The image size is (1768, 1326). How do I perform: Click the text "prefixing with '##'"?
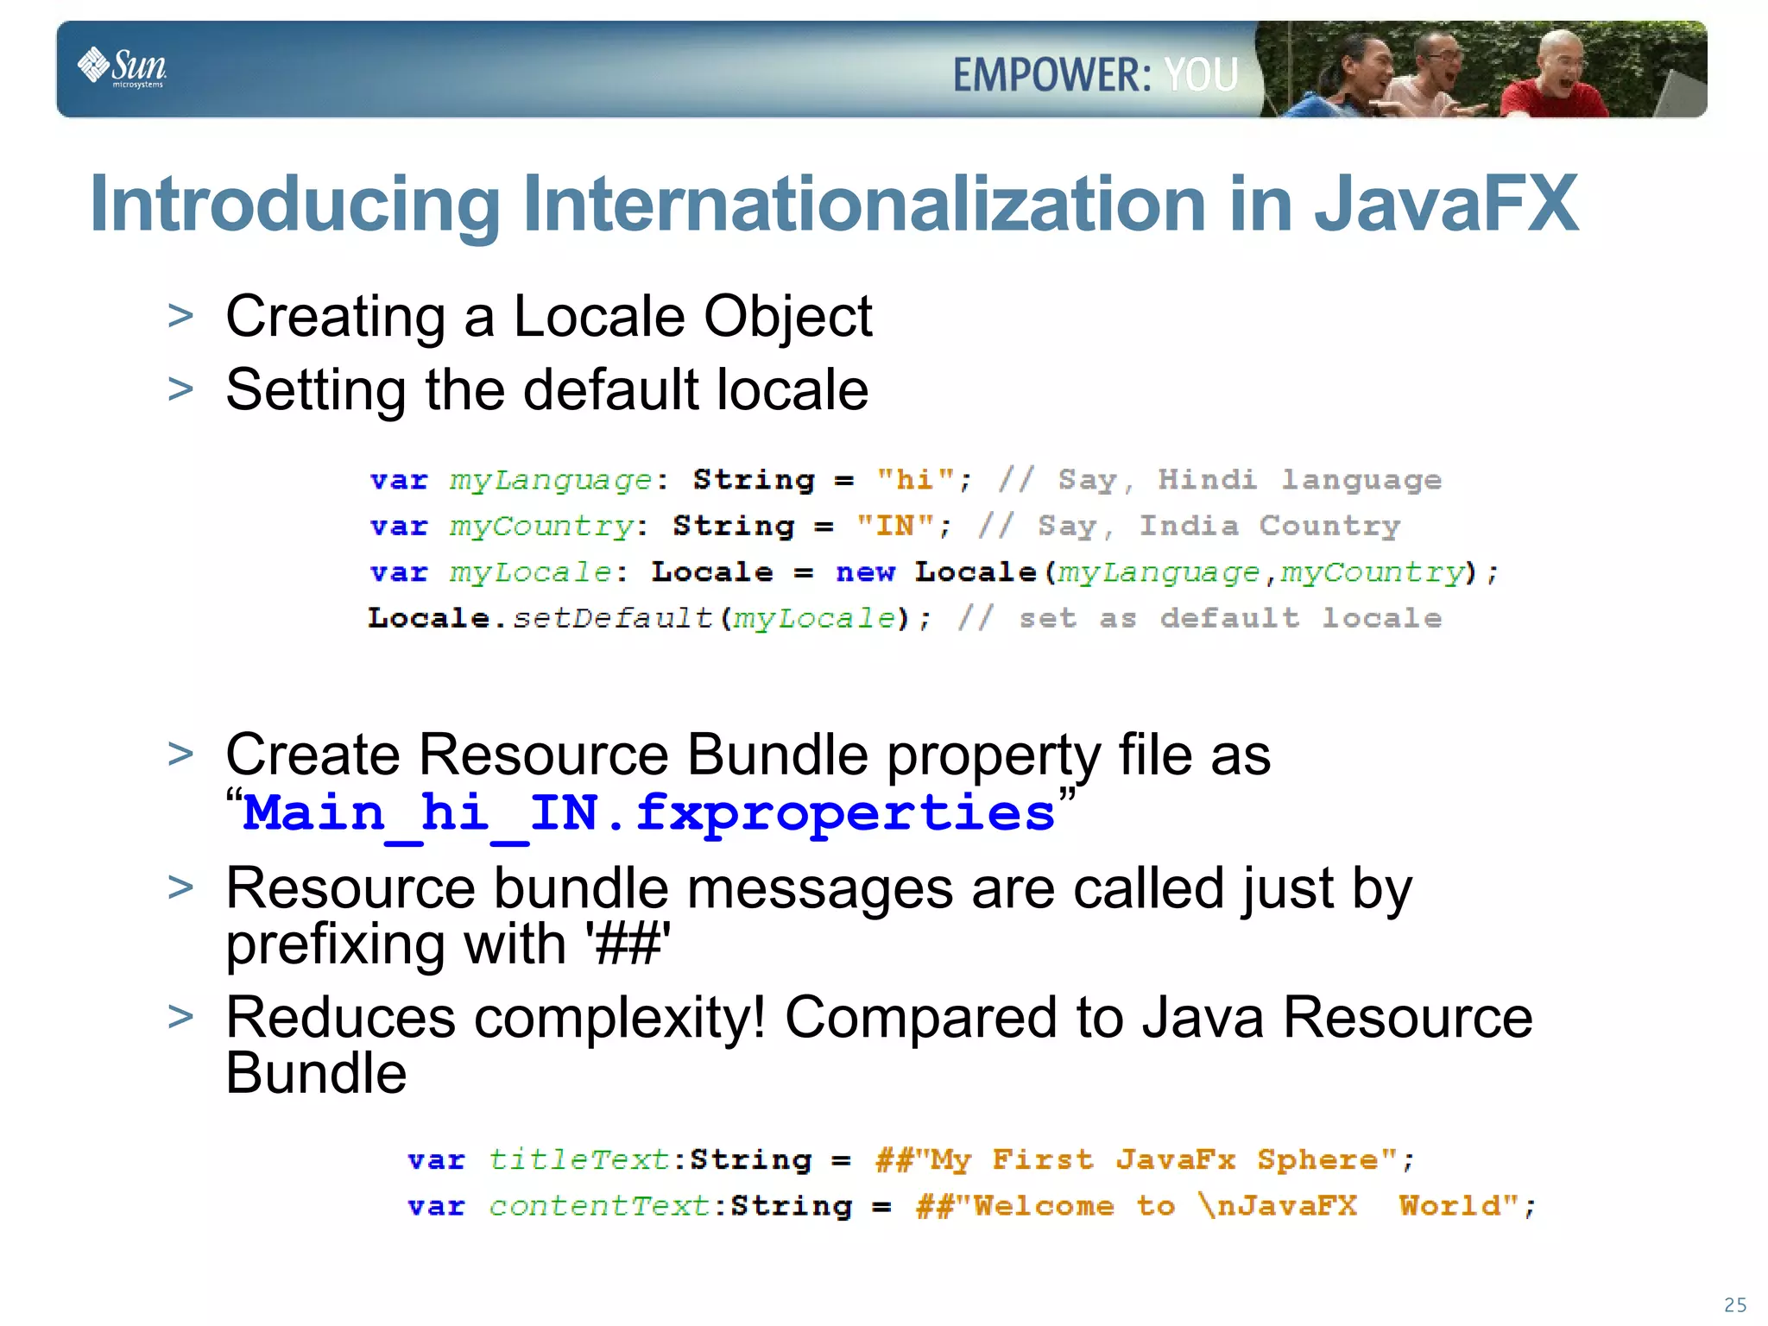448,944
